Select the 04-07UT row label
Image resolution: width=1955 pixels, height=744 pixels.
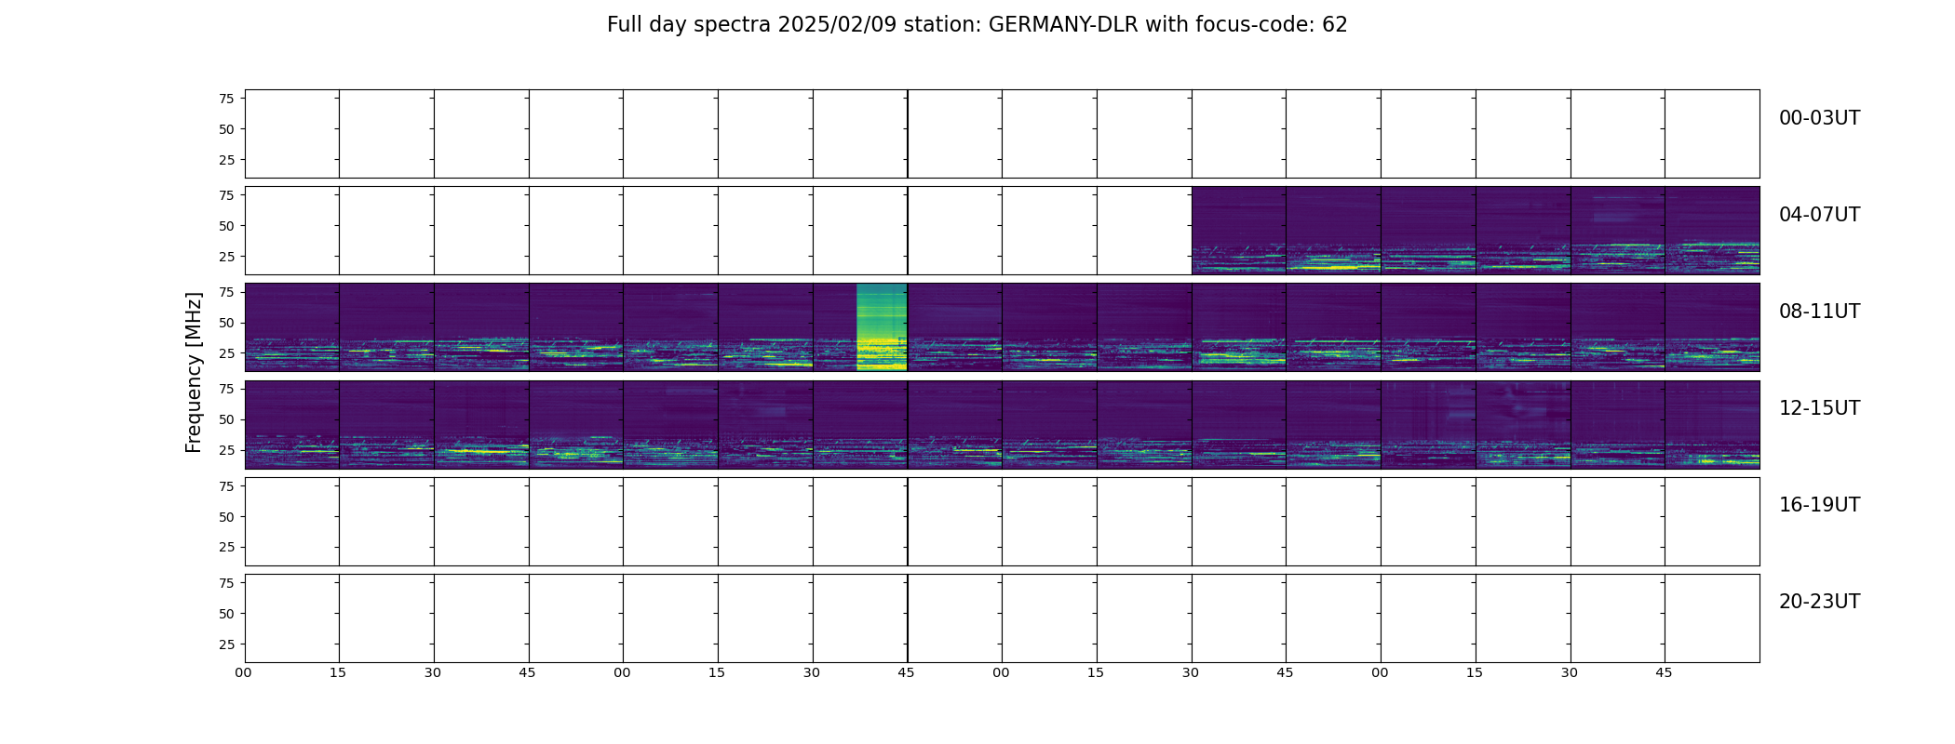(x=1819, y=215)
